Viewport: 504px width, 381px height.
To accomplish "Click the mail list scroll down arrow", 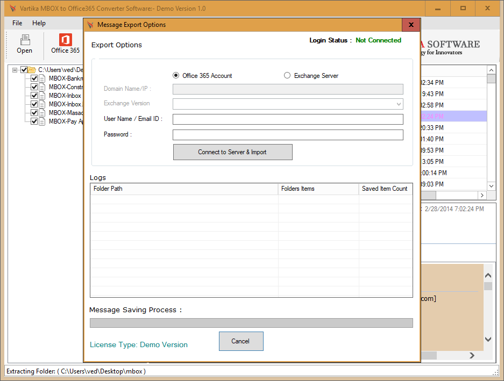I will point(491,186).
